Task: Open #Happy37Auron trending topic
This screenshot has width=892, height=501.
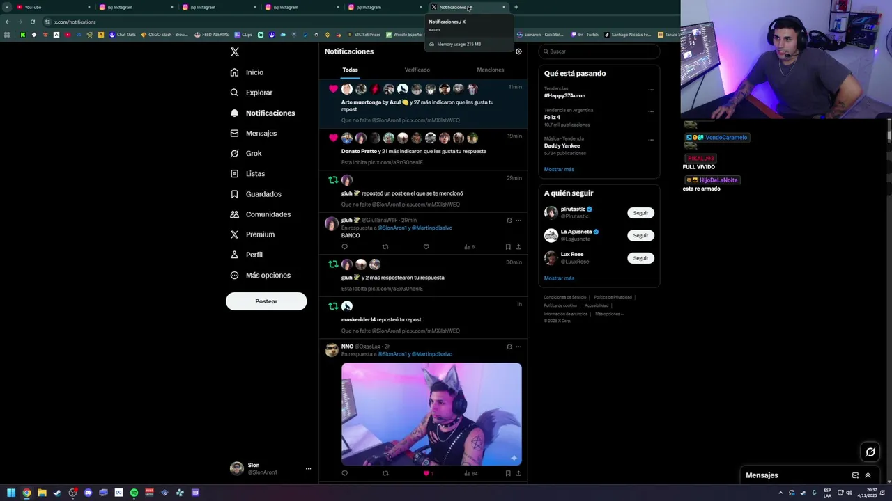Action: pos(564,95)
